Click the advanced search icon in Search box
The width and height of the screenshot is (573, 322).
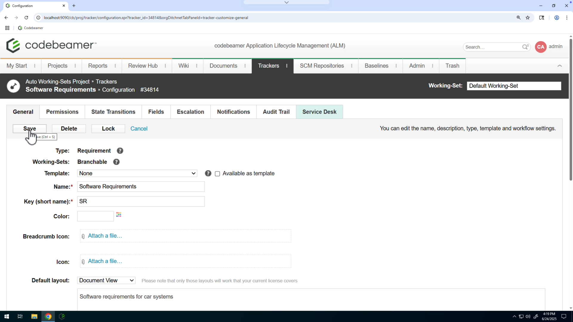(x=525, y=47)
